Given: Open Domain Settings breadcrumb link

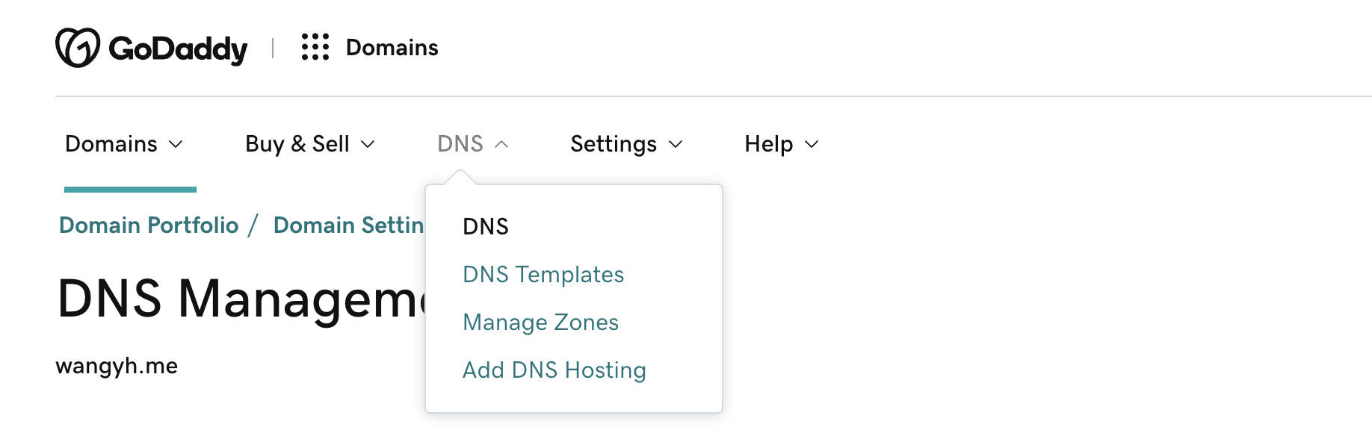Looking at the screenshot, I should click(x=348, y=225).
